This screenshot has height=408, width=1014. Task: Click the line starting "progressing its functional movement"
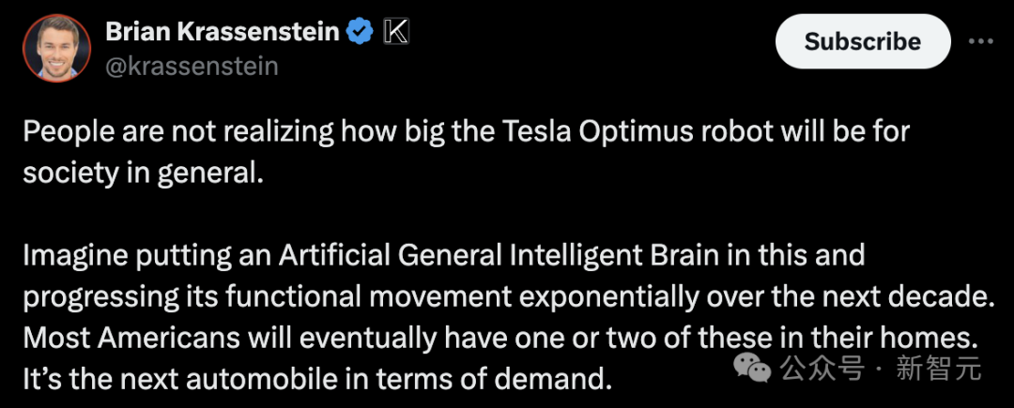[506, 296]
